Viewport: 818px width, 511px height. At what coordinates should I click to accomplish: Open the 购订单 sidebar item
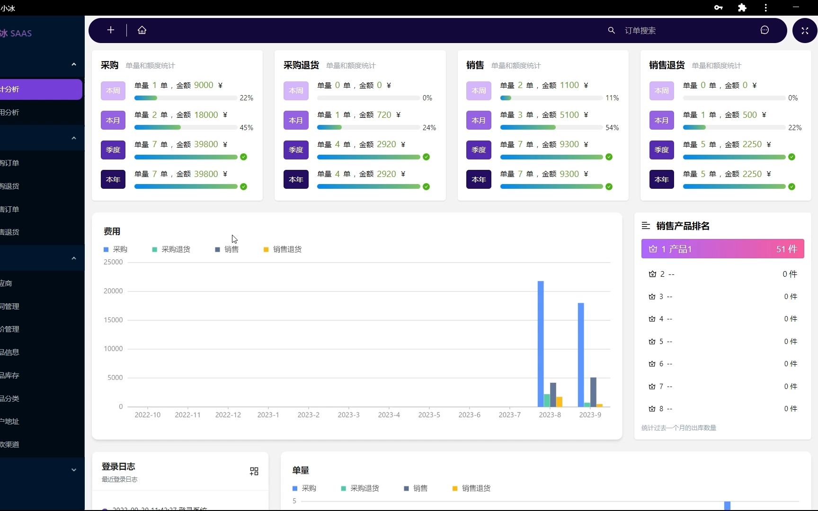[x=42, y=163]
